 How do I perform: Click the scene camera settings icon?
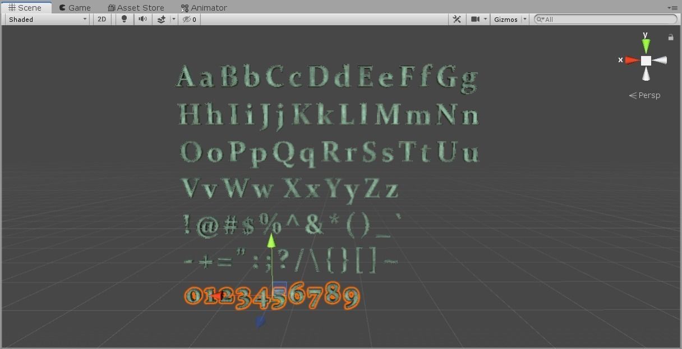pyautogui.click(x=476, y=19)
